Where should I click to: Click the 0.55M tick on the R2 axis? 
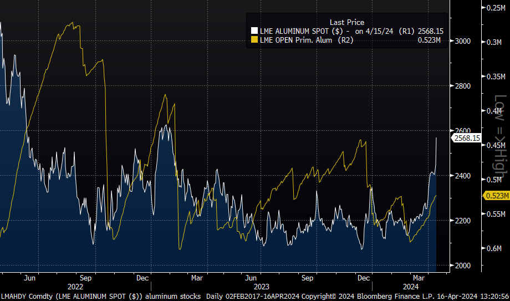(x=496, y=214)
